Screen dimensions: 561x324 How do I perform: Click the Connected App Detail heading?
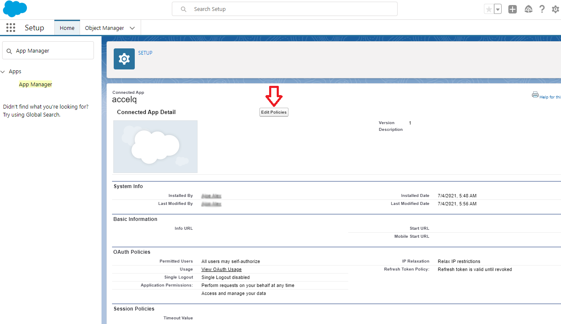146,112
